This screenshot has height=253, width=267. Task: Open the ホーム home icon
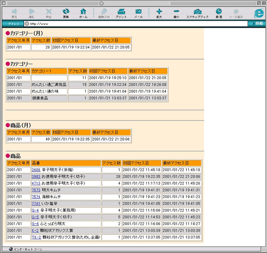coord(83,13)
